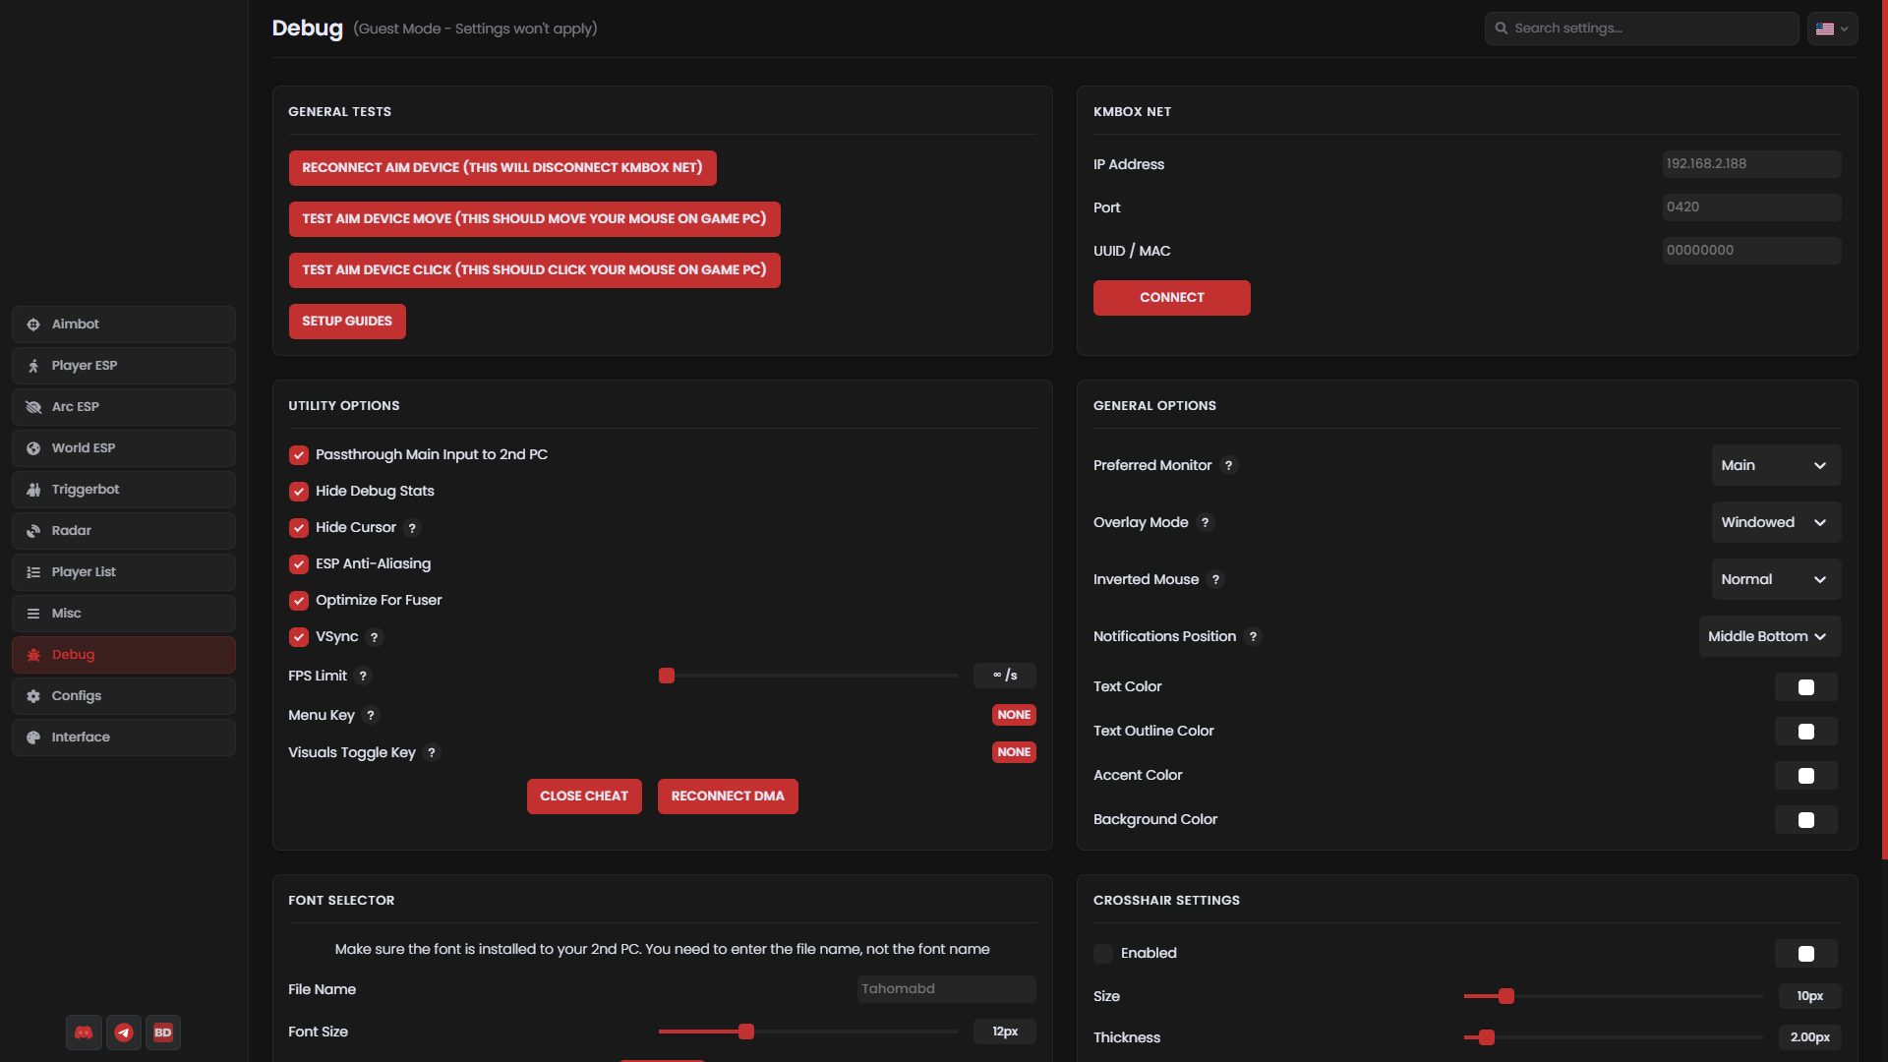Screen dimensions: 1888x1062
Task: Click the FPS Limit slider handle
Action: click(x=667, y=676)
